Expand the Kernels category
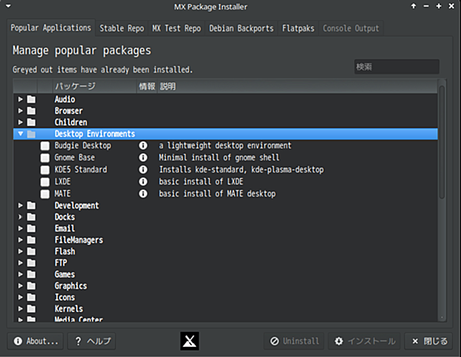The image size is (461, 357). point(20,308)
